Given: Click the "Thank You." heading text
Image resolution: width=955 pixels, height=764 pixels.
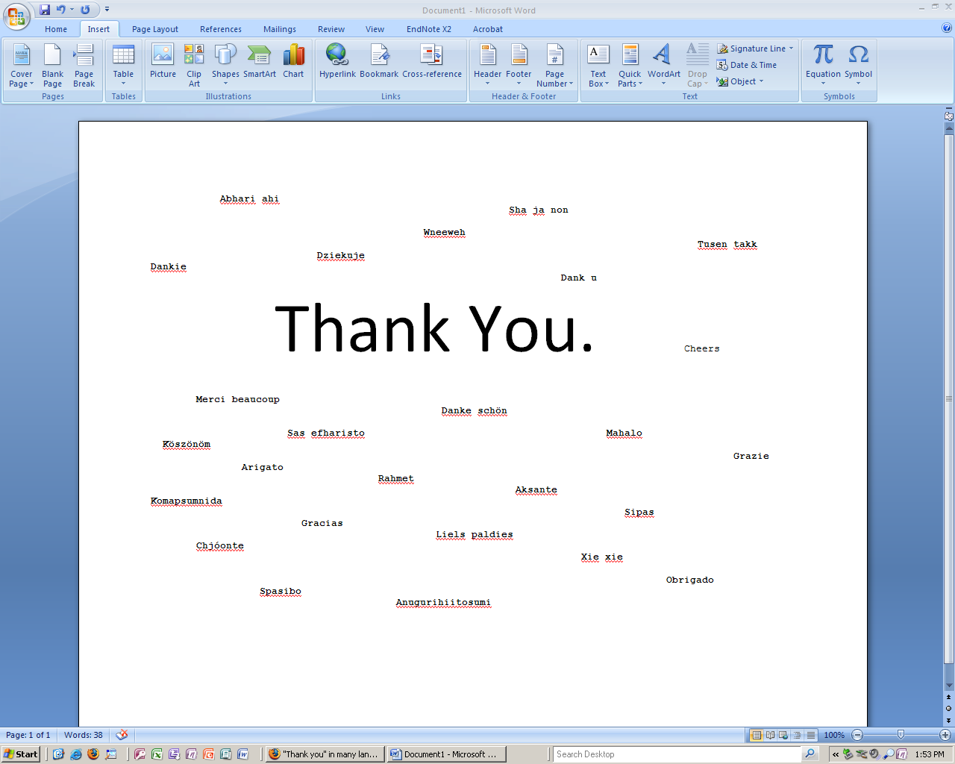Looking at the screenshot, I should 434,328.
